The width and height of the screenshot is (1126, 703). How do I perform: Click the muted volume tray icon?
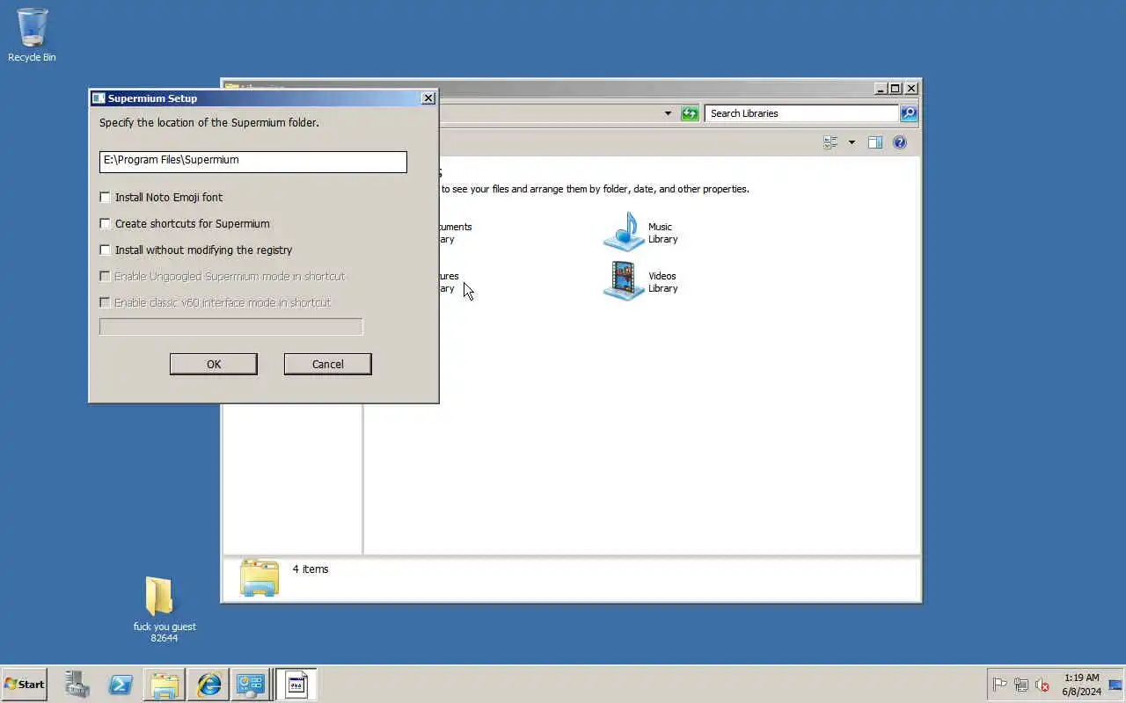point(1042,685)
